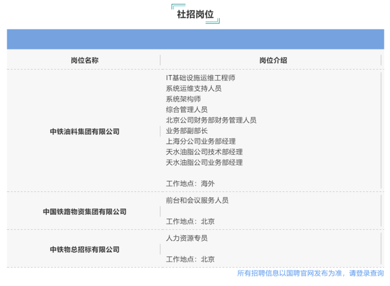390x286 pixels.
Task: Select the 岗位名称 column header
Action: coord(85,60)
